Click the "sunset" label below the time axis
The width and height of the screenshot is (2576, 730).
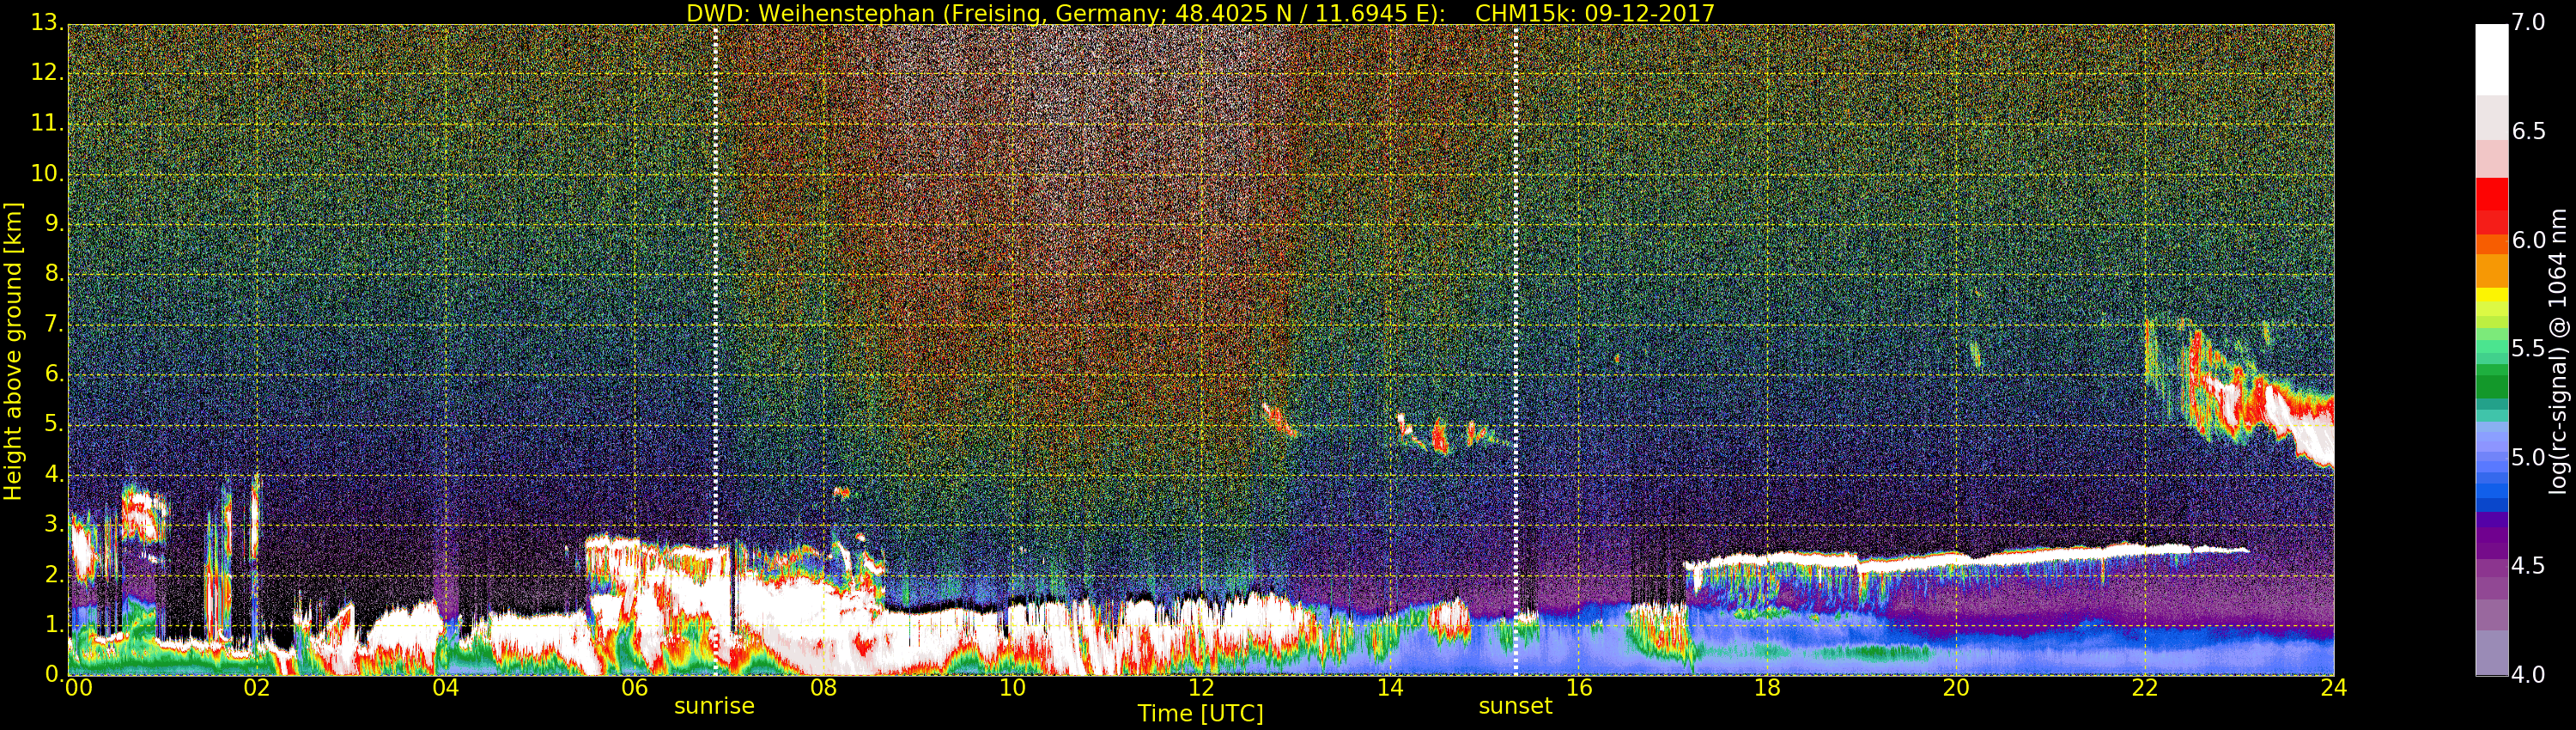click(1515, 706)
